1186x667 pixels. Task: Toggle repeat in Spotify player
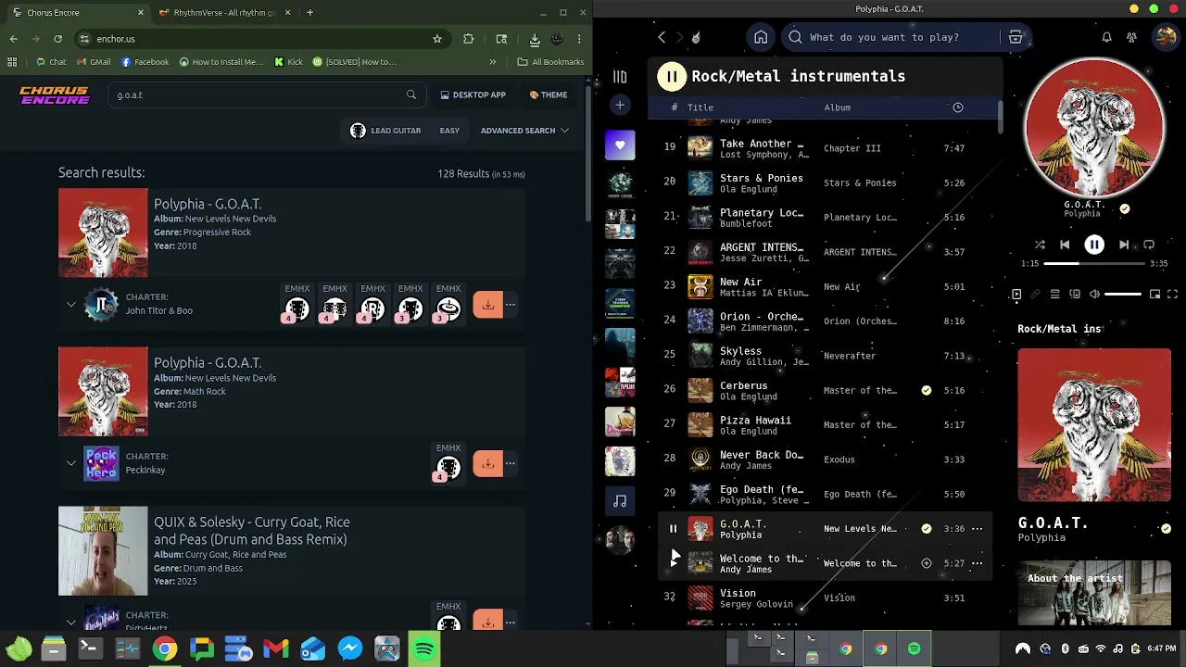(1149, 245)
